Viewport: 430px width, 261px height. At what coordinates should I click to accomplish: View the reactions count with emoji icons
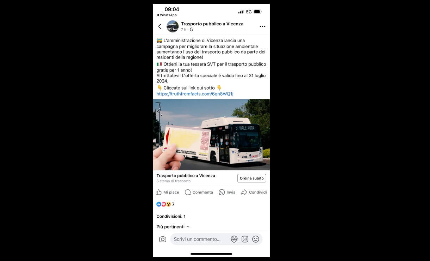coord(166,204)
